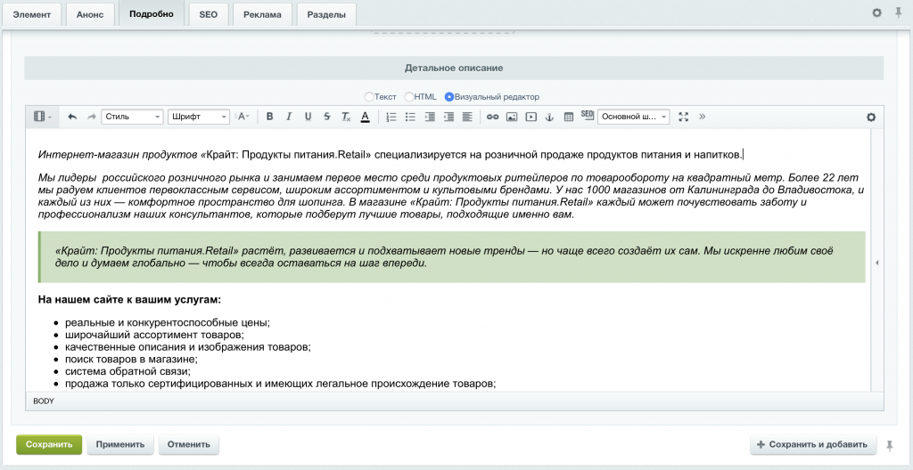This screenshot has width=913, height=470.
Task: Toggle underline formatting
Action: (308, 117)
